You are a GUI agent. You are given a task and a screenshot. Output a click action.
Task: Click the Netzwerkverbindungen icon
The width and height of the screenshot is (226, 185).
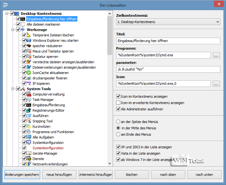pyautogui.click(x=29, y=164)
